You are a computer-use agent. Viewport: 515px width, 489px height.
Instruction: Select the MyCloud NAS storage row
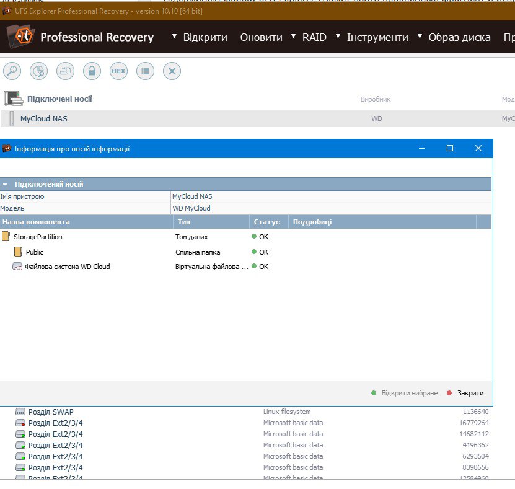point(258,118)
